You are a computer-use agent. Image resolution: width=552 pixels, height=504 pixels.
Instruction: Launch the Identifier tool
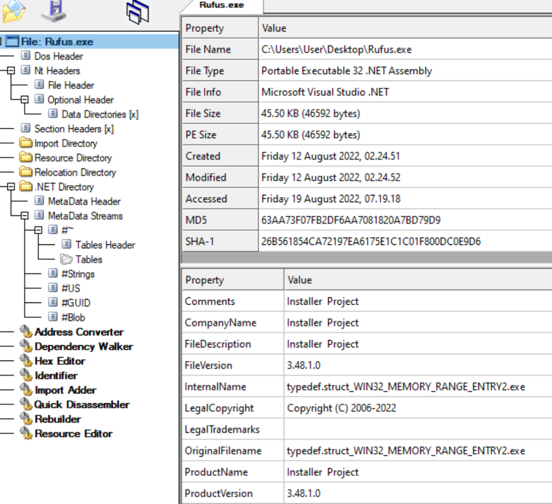pyautogui.click(x=56, y=376)
